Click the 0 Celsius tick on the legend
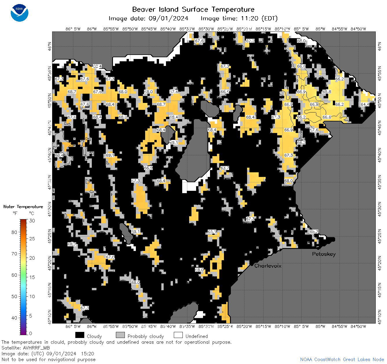387x364 pixels. coord(31,333)
